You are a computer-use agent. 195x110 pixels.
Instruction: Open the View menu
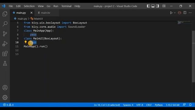click(41, 6)
